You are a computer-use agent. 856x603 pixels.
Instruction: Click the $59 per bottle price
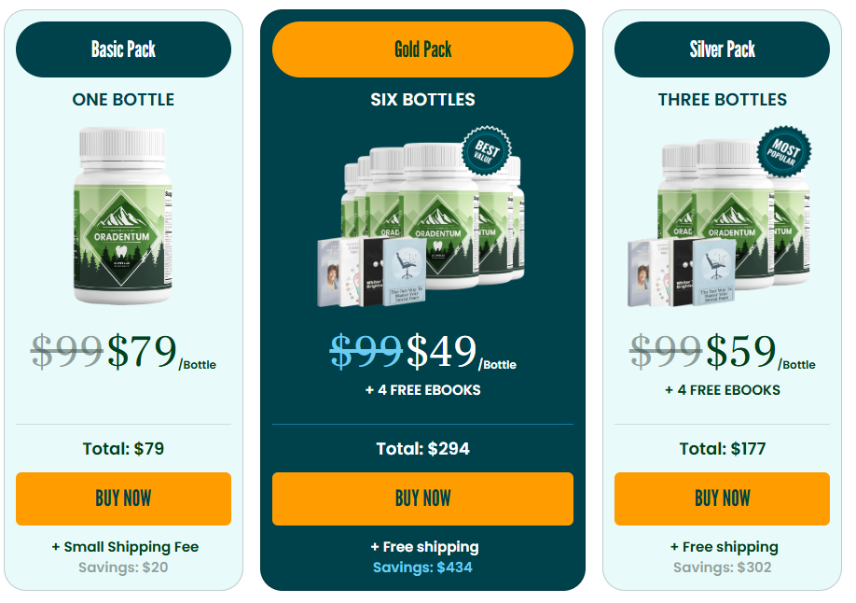[761, 352]
